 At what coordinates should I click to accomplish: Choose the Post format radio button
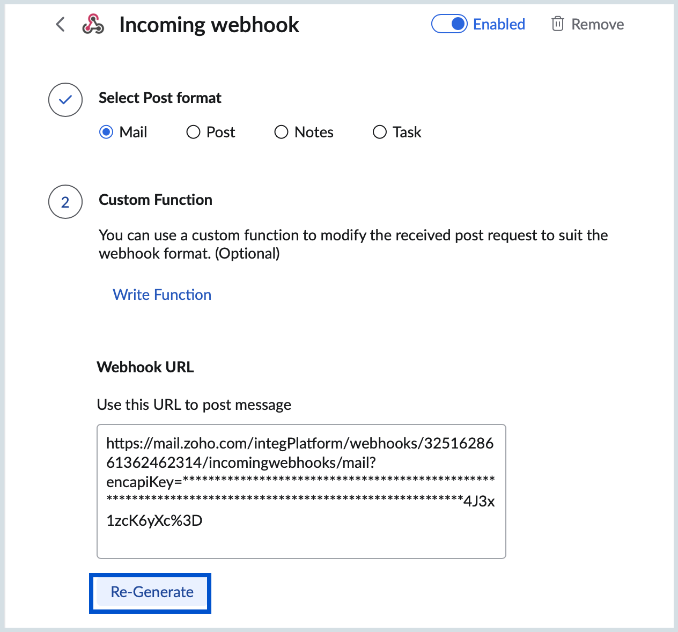pyautogui.click(x=193, y=132)
